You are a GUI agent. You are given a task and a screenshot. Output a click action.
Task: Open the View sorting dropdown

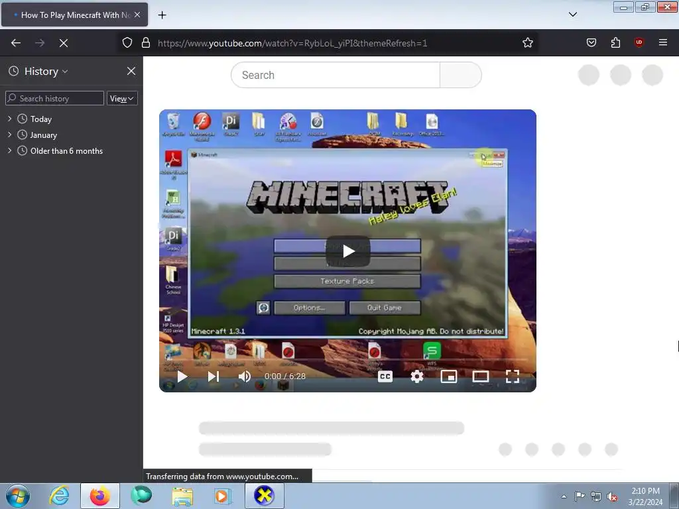point(122,99)
